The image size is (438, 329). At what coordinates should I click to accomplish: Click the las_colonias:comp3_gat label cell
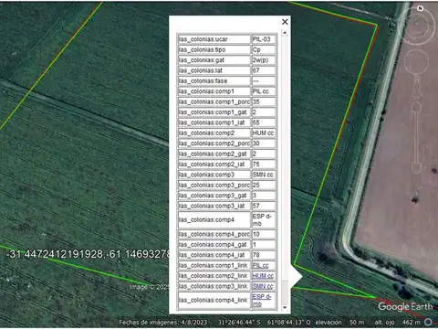[214, 196]
